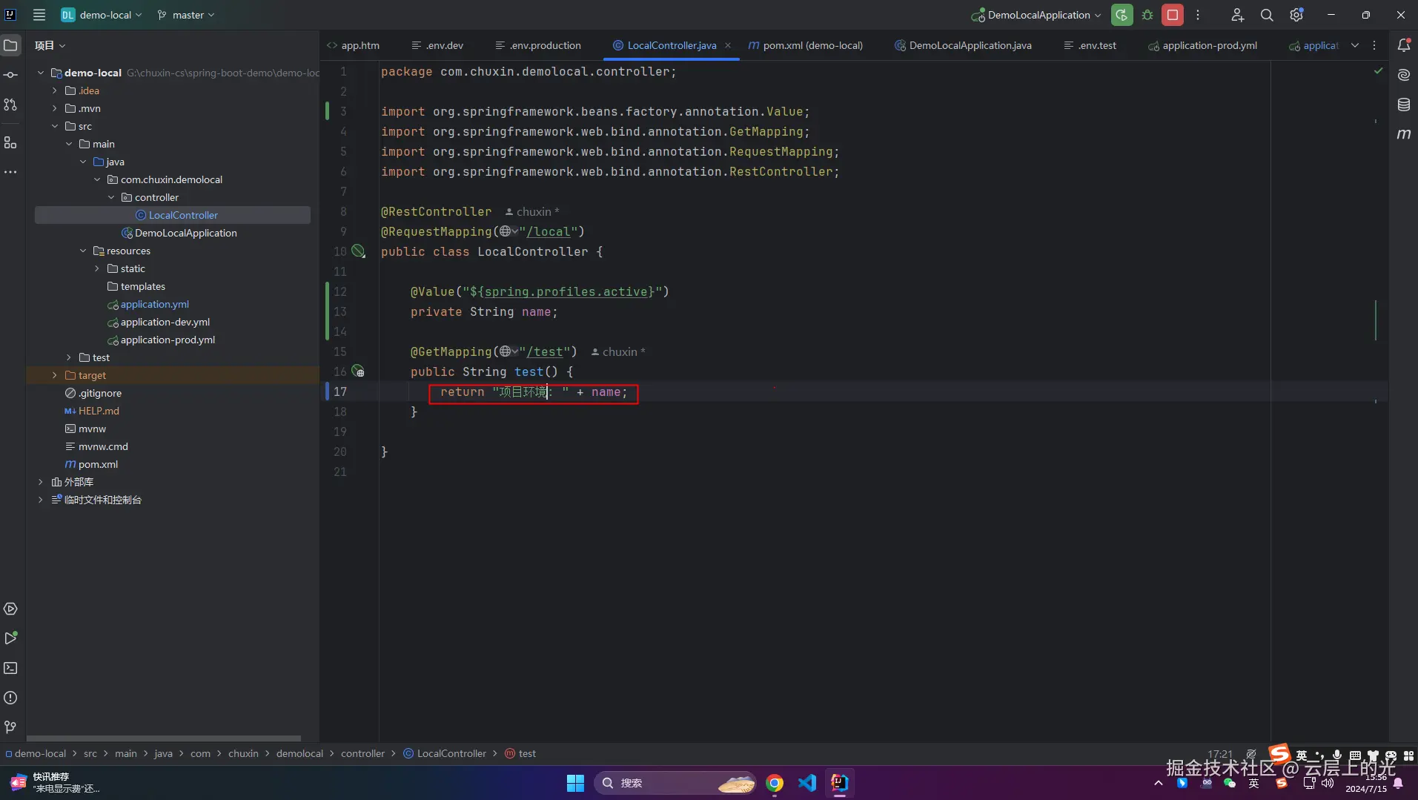This screenshot has width=1418, height=800.
Task: Open the Git tool window
Action: click(10, 727)
